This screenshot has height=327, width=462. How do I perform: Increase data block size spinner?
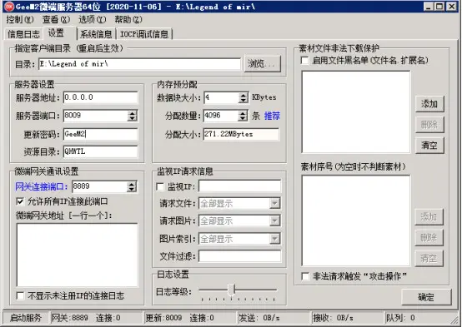(243, 96)
